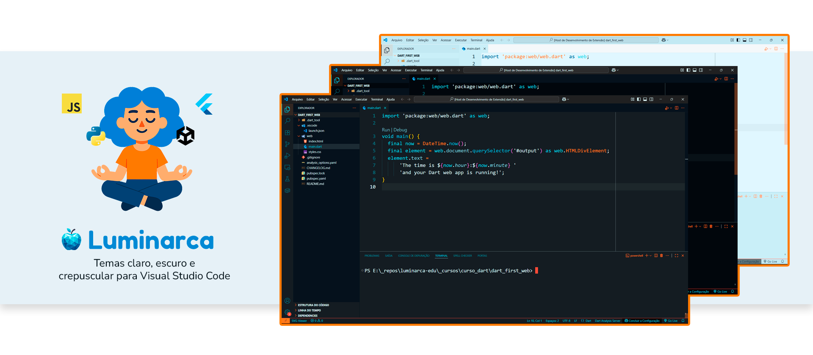Toggle the secondary side bar in the front window's title bar

[x=651, y=99]
